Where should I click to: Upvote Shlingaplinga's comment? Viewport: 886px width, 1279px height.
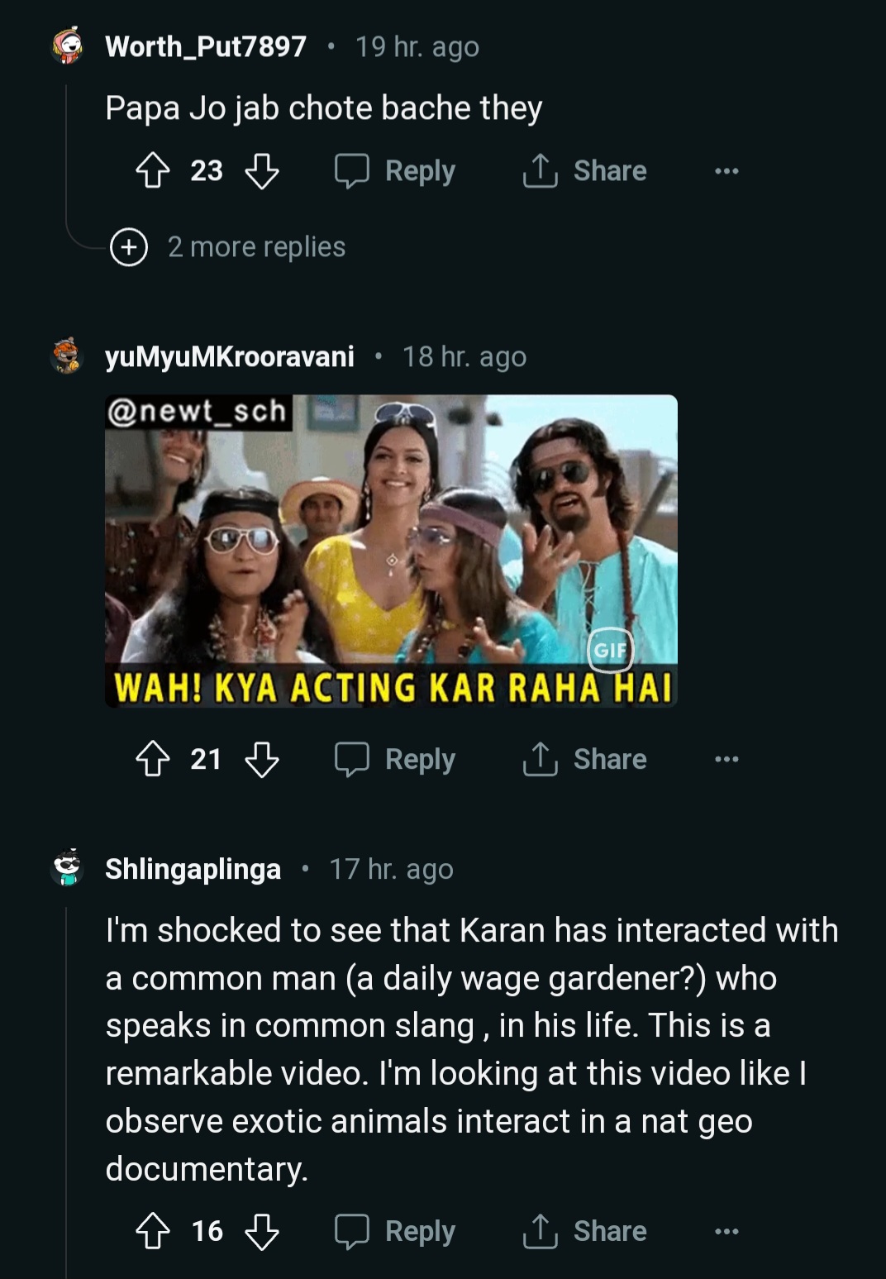153,1231
